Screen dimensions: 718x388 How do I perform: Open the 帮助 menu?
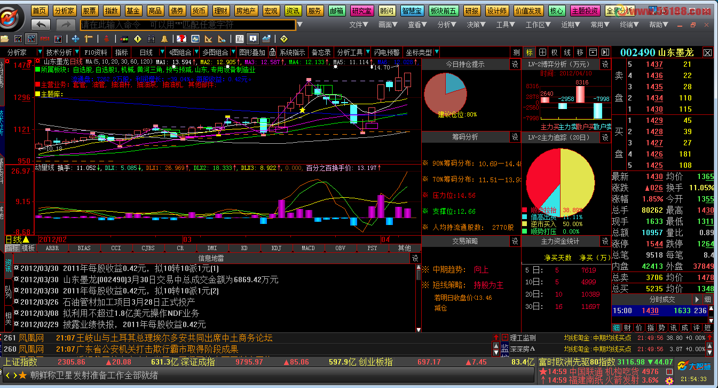click(x=659, y=25)
